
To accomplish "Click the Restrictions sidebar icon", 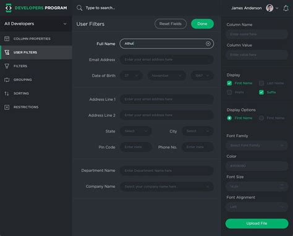I will tap(7, 107).
